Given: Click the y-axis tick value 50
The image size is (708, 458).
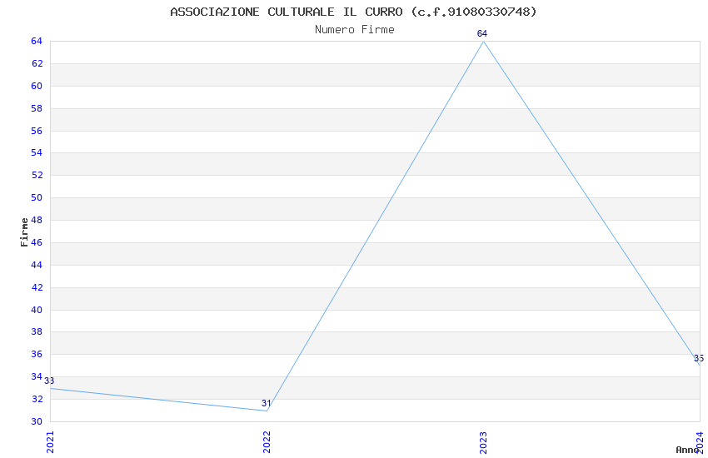Looking at the screenshot, I should coord(37,197).
